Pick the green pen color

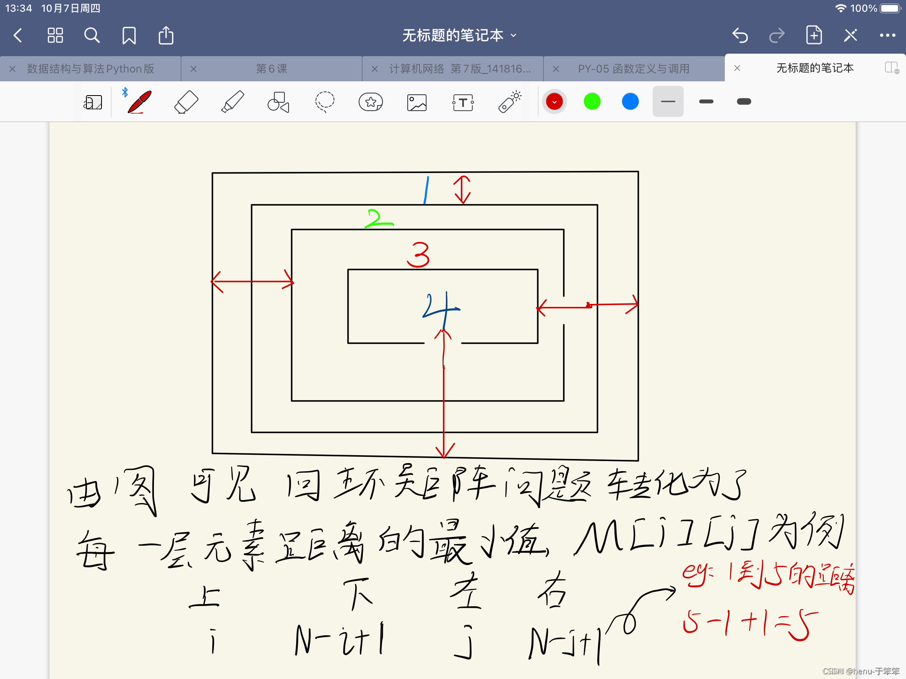click(592, 101)
